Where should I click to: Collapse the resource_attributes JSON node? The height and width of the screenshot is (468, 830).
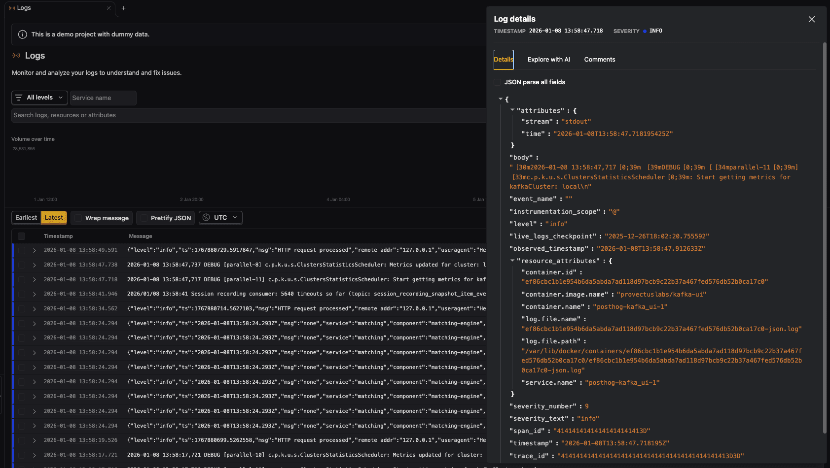(x=512, y=260)
